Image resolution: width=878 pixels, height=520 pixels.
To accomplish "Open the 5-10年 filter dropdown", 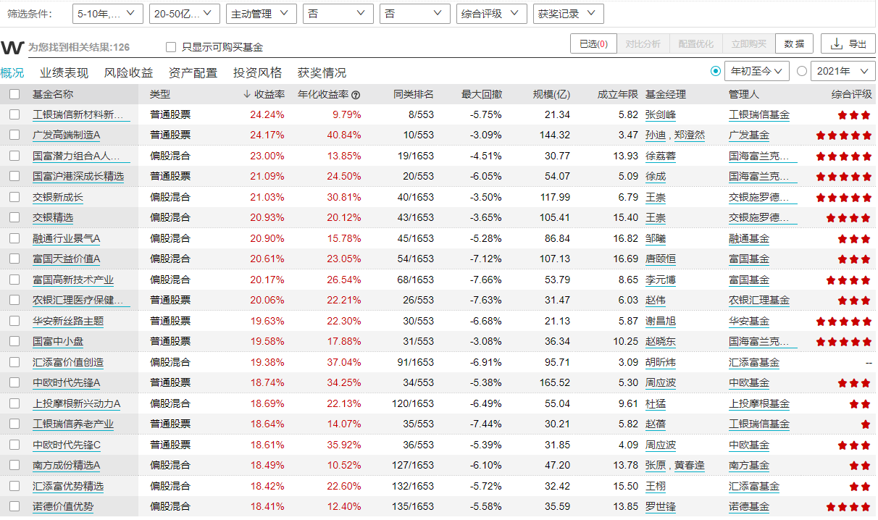I will point(108,14).
